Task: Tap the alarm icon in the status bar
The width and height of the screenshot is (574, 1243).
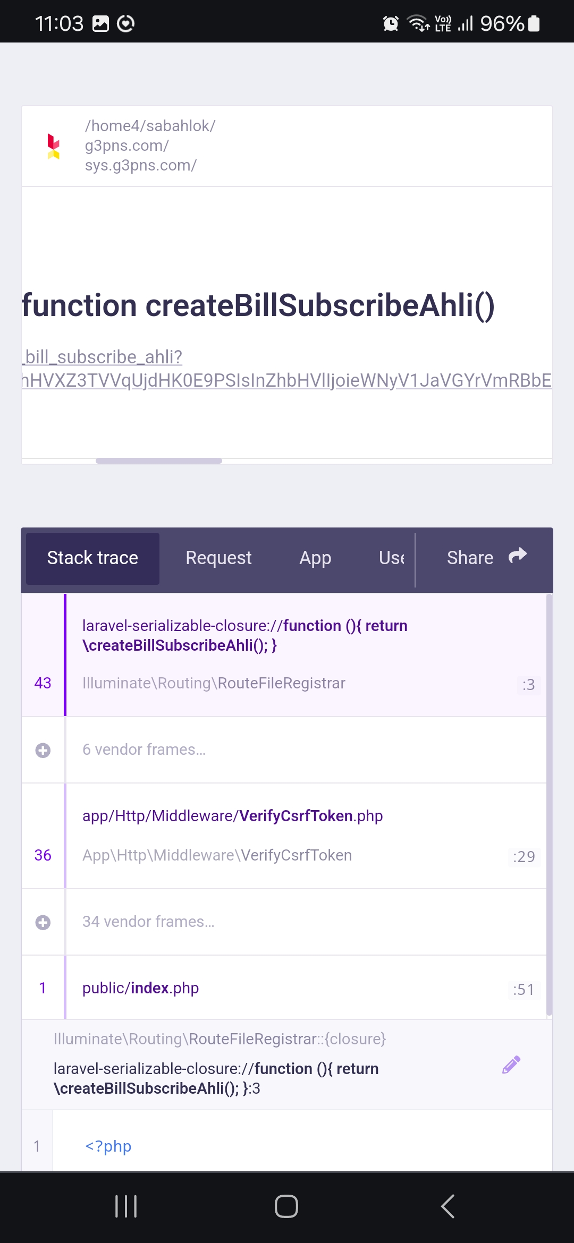Action: [x=391, y=23]
